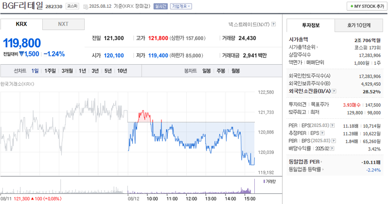This screenshot has width=389, height=204.
Task: Click the 15:00 time label on the chart
Action: click(250, 199)
